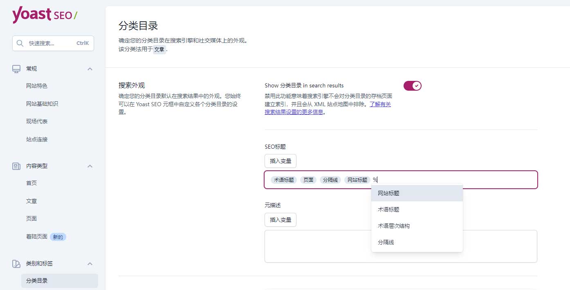Navigate to 文章 content type settings
The width and height of the screenshot is (570, 290).
pos(31,201)
